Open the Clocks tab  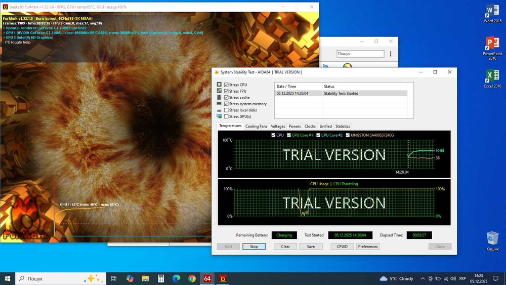pos(310,126)
